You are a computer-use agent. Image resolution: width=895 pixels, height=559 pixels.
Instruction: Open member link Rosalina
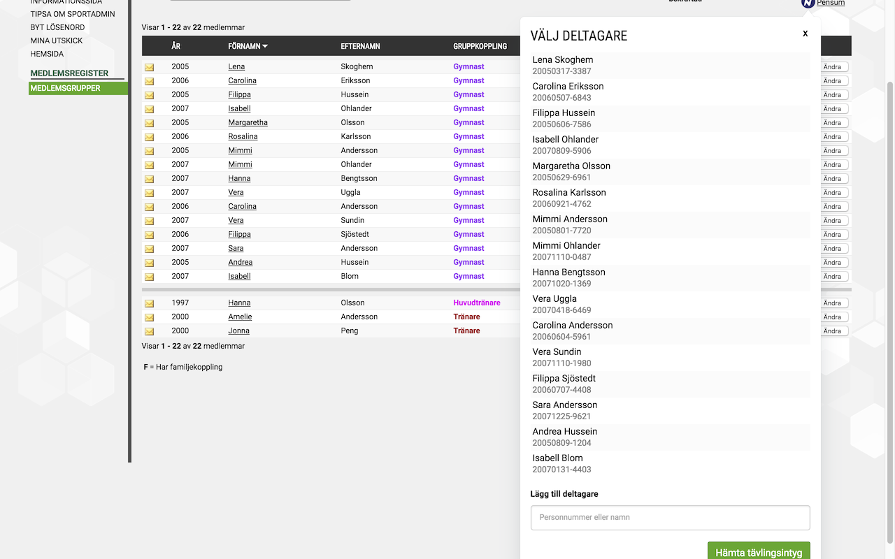coord(243,136)
